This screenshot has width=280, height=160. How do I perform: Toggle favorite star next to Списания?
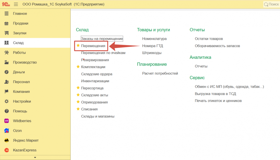(78, 109)
